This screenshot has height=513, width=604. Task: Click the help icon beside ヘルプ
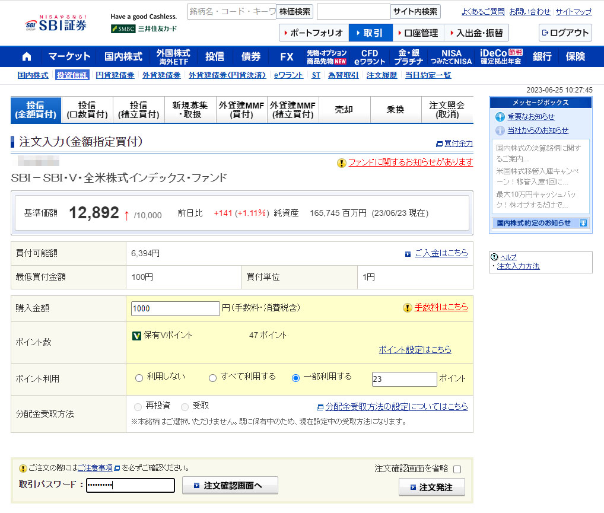[494, 257]
